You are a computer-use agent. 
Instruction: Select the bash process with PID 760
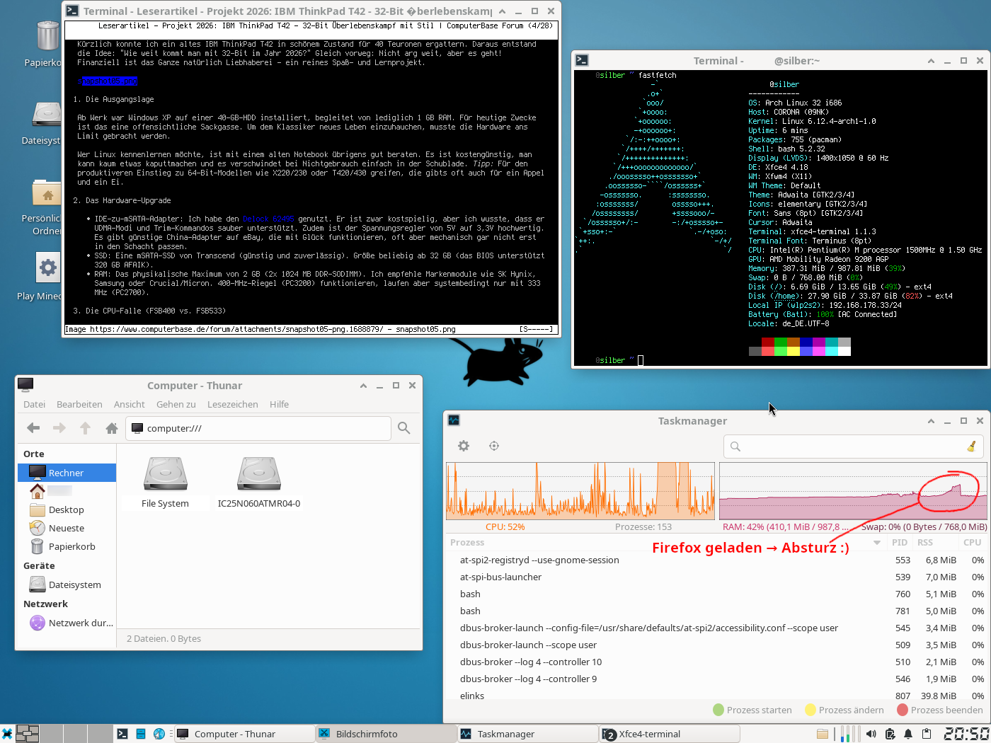point(716,594)
